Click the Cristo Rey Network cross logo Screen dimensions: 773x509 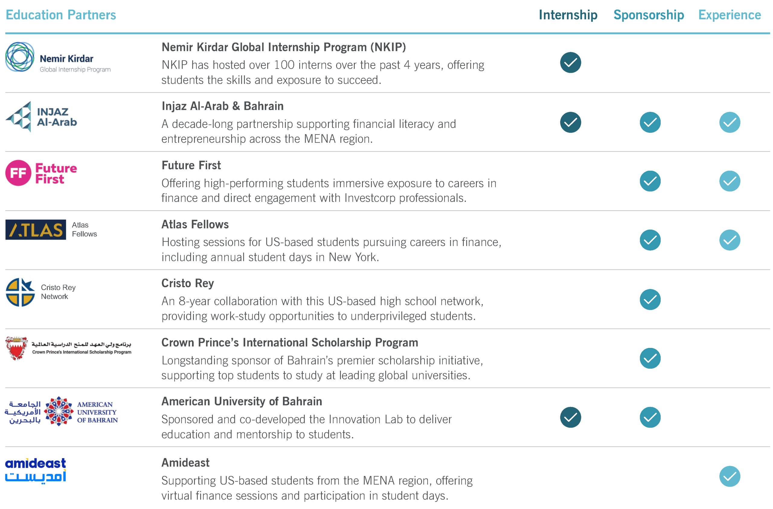coord(20,292)
